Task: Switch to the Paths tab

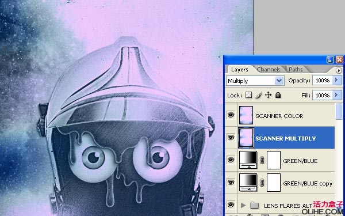Action: 296,70
